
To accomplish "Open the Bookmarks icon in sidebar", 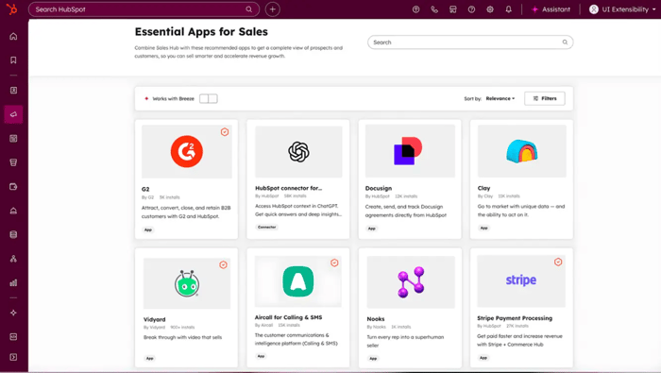I will coord(13,60).
